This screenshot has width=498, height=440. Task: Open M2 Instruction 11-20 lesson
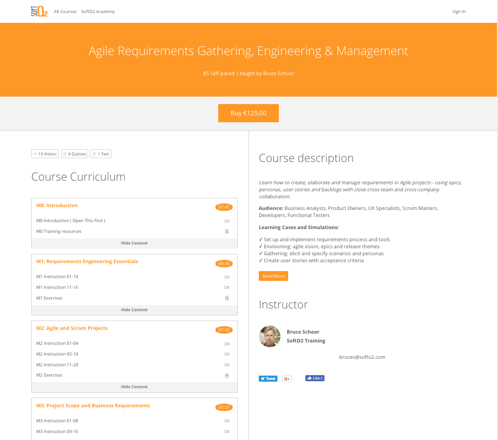(57, 365)
